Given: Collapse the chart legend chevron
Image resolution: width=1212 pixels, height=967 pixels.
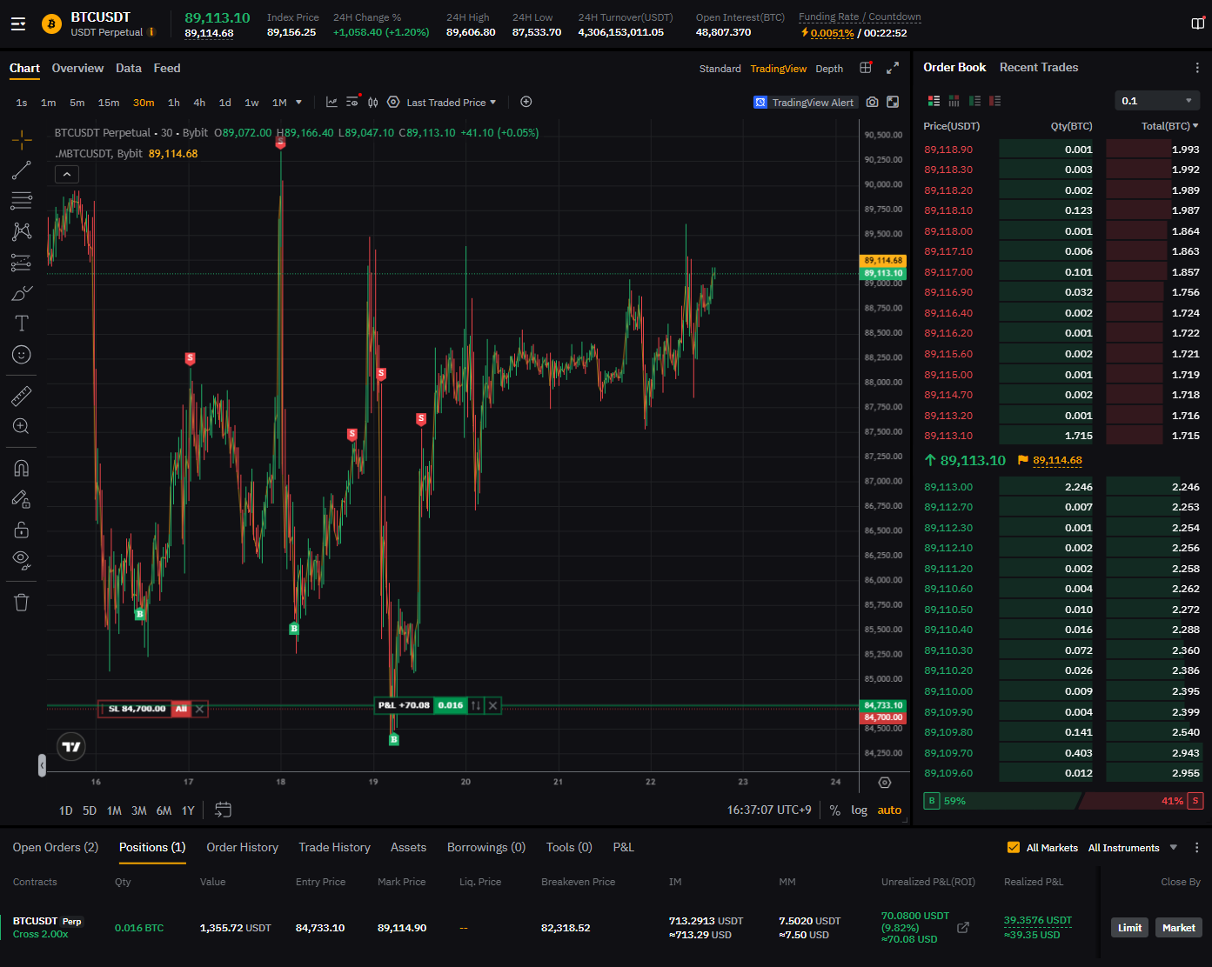Looking at the screenshot, I should click(67, 175).
